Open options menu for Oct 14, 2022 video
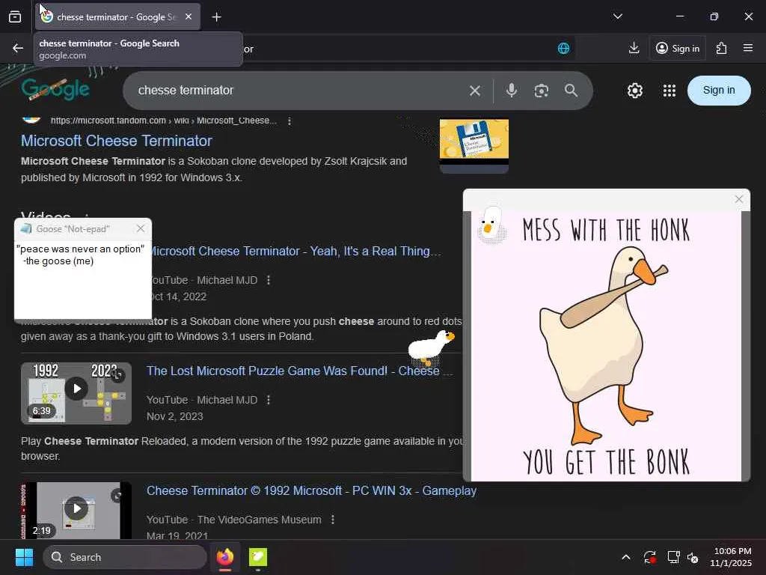 [x=269, y=280]
